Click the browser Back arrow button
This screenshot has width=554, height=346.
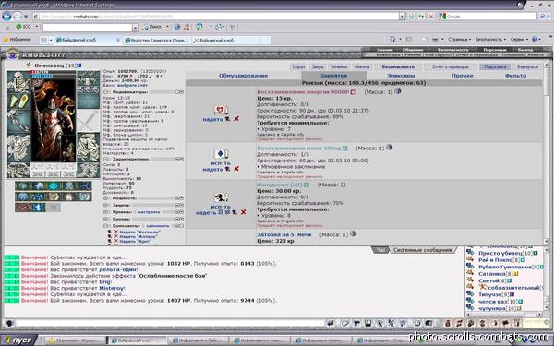tap(6, 17)
